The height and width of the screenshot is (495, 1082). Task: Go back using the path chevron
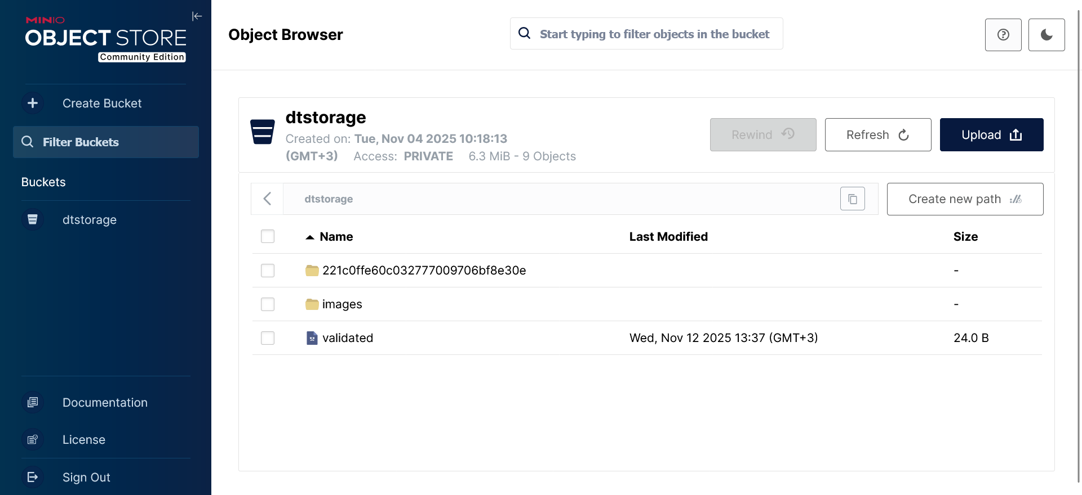click(x=268, y=199)
